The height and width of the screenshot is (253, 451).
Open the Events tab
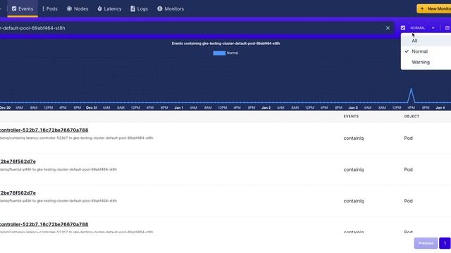[x=23, y=8]
